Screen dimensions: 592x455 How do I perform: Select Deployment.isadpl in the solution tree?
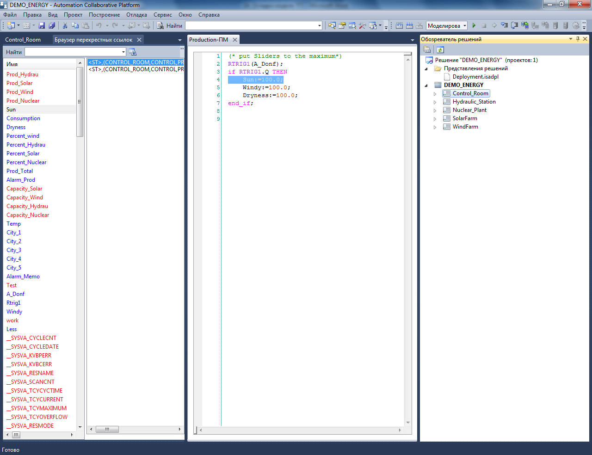coord(475,77)
